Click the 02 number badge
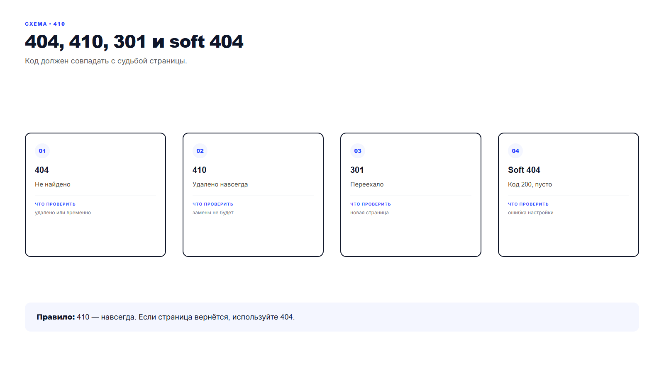This screenshot has height=373, width=664. [200, 151]
